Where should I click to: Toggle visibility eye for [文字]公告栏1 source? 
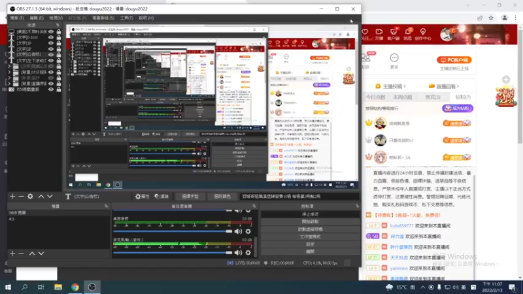(x=51, y=54)
